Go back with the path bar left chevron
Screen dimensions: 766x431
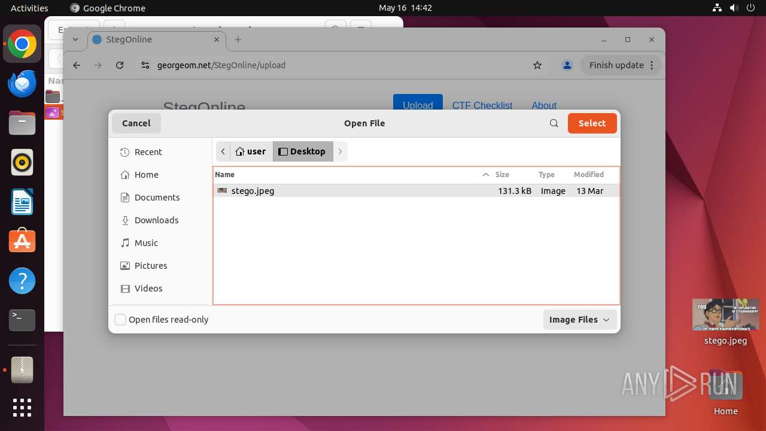223,151
